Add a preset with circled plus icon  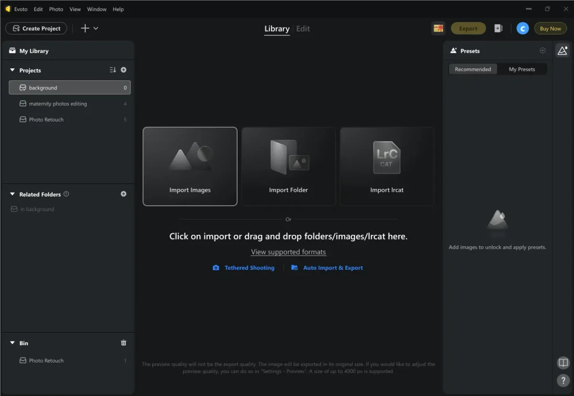(542, 50)
